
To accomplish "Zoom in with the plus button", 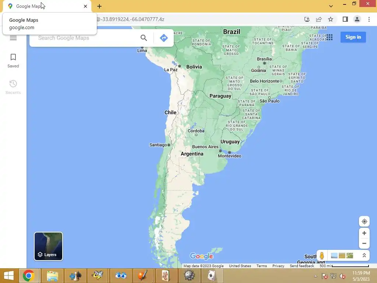I will click(x=364, y=233).
